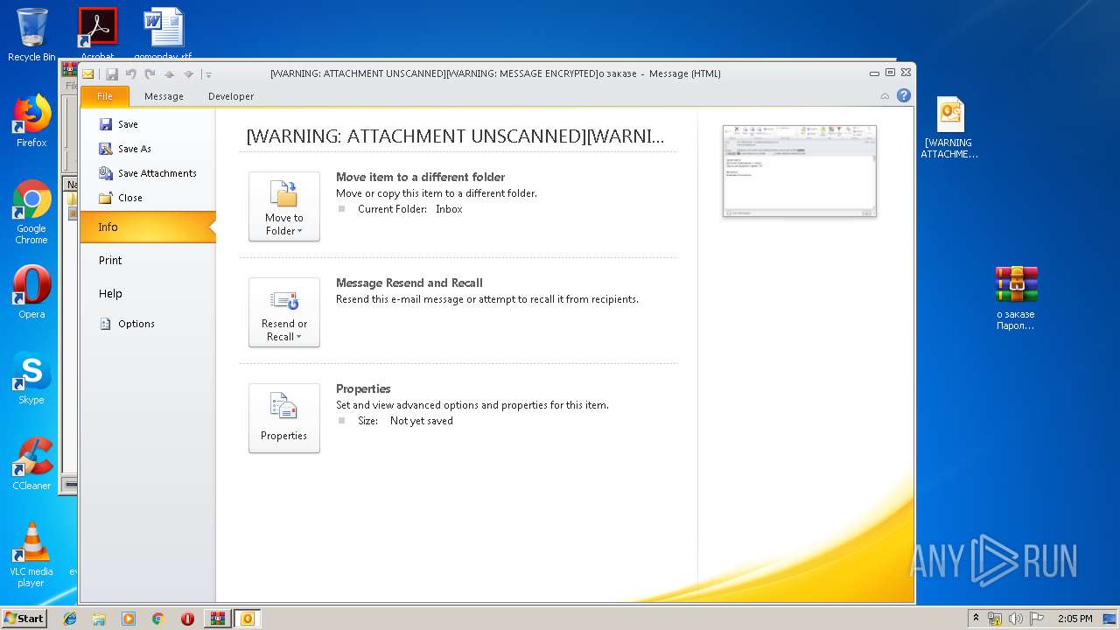Open Options from the File menu
1120x630 pixels.
pos(128,324)
